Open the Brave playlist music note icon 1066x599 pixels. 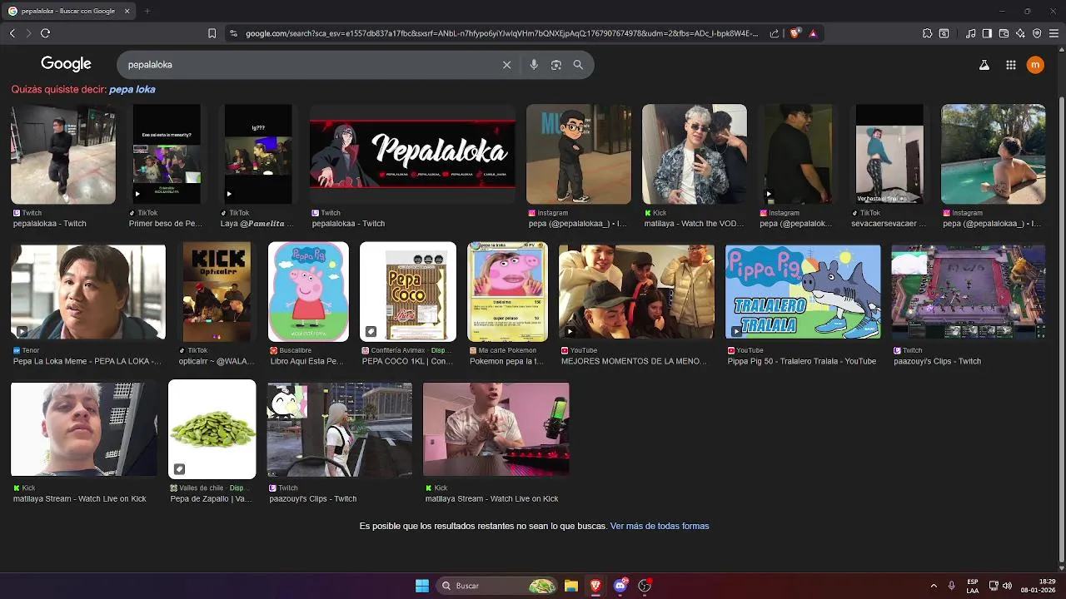pyautogui.click(x=970, y=33)
